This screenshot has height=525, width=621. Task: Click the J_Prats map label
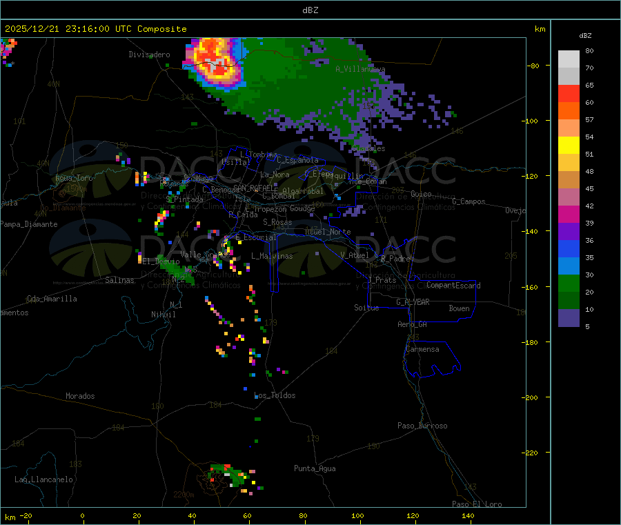pyautogui.click(x=382, y=280)
